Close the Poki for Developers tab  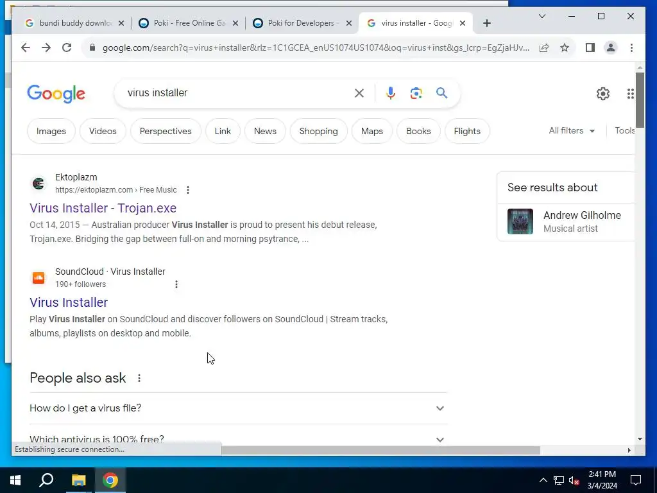click(x=348, y=24)
